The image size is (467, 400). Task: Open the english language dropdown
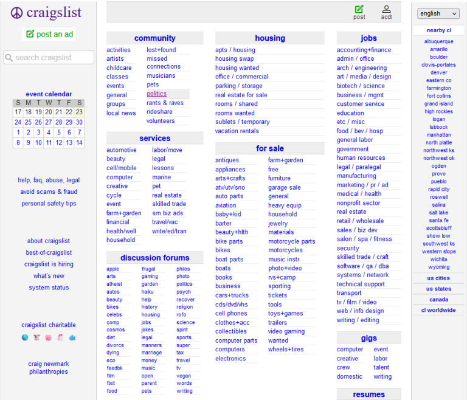438,14
